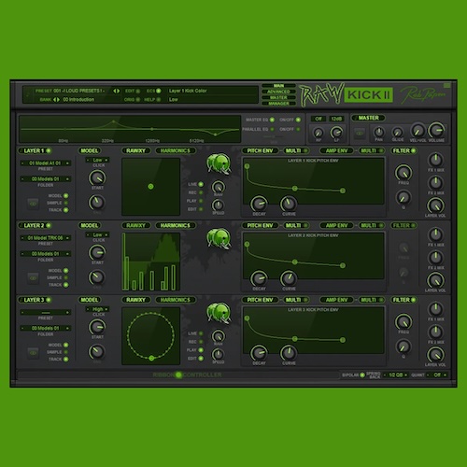Click the Layer 3 RAW knob
The image size is (467, 467).
(219, 336)
